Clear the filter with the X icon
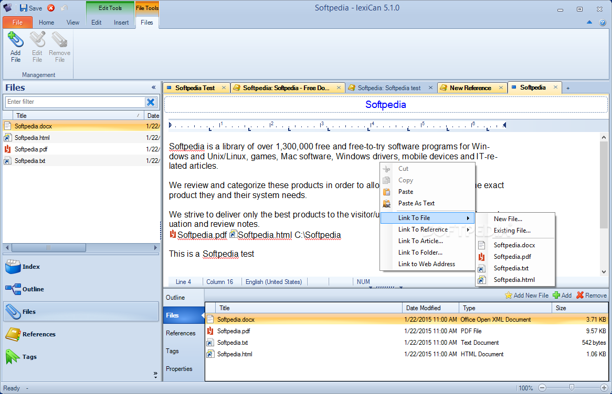612x394 pixels. tap(151, 102)
